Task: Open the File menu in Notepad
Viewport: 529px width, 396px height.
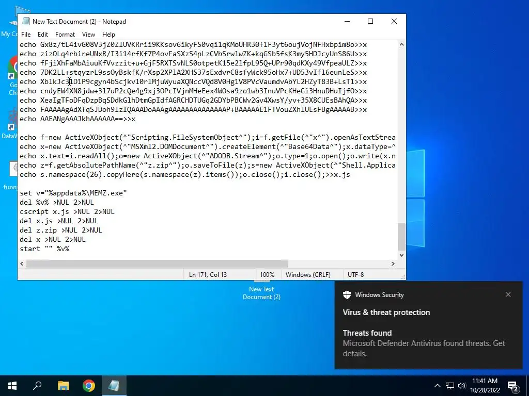Action: pyautogui.click(x=26, y=35)
